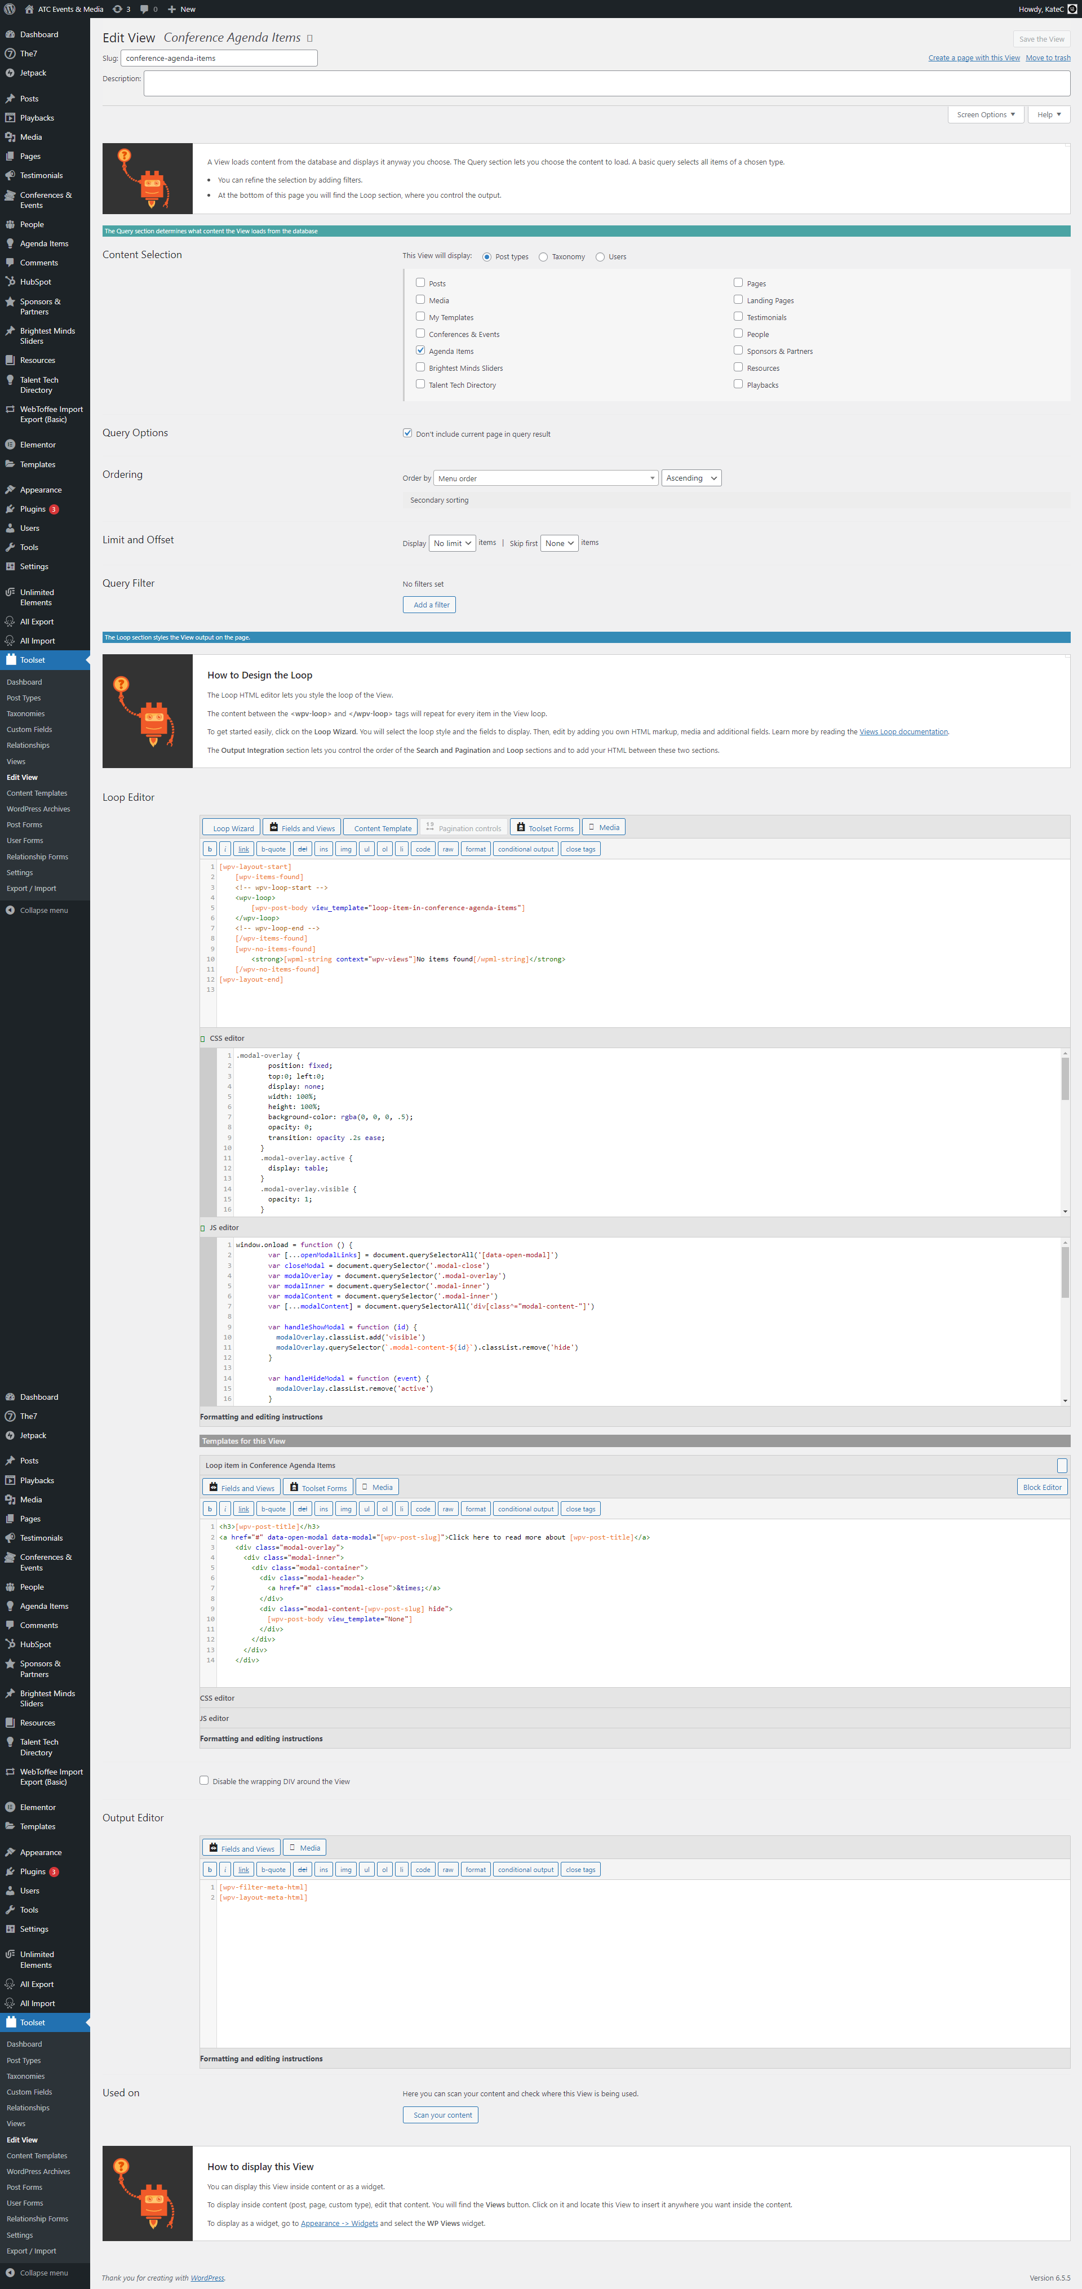Expand Screen Options panel
The image size is (1082, 2289).
coord(986,114)
